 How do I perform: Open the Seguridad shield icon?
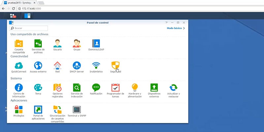click(x=115, y=65)
